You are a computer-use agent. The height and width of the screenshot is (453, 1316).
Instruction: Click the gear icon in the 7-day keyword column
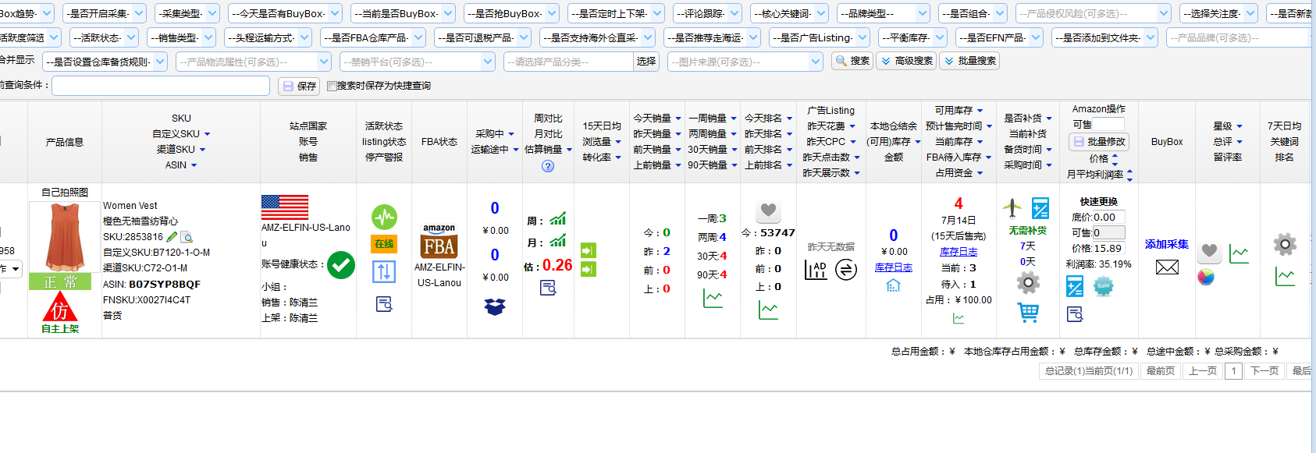pyautogui.click(x=1285, y=245)
